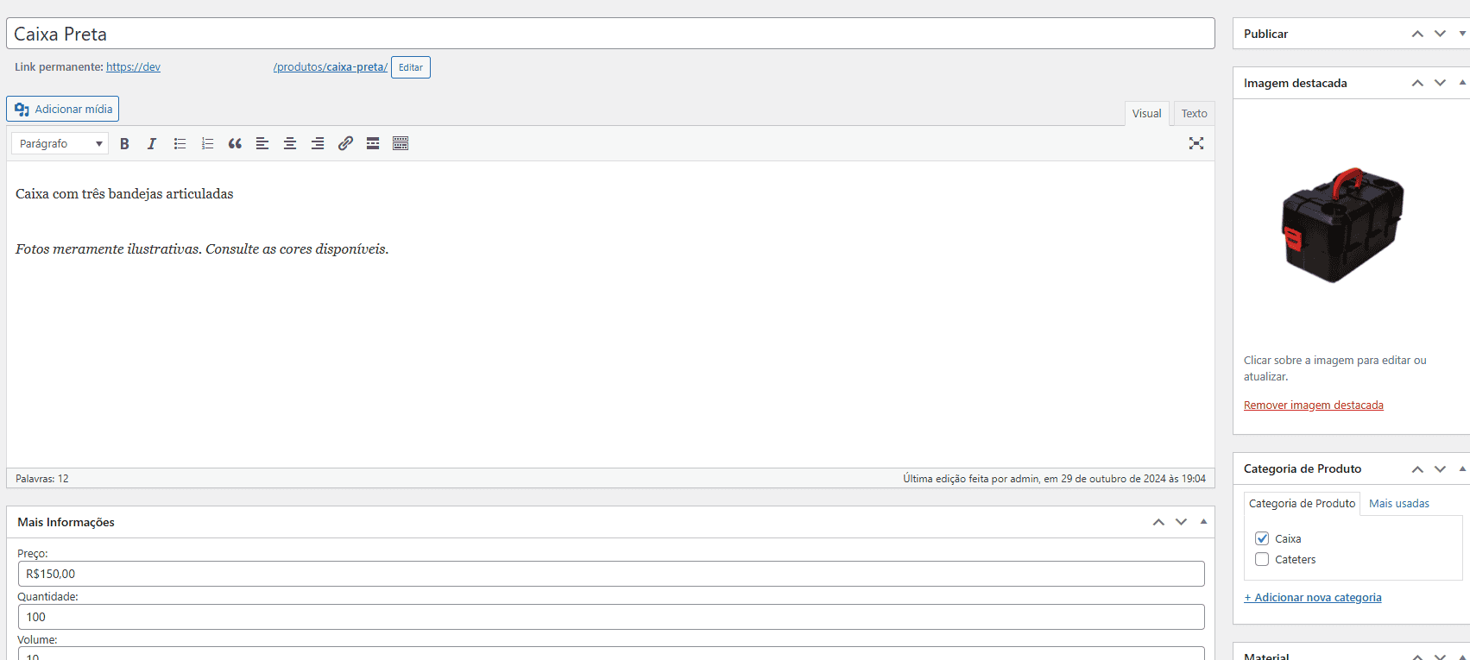Click Editar permalink button
This screenshot has height=660, width=1470.
point(411,67)
